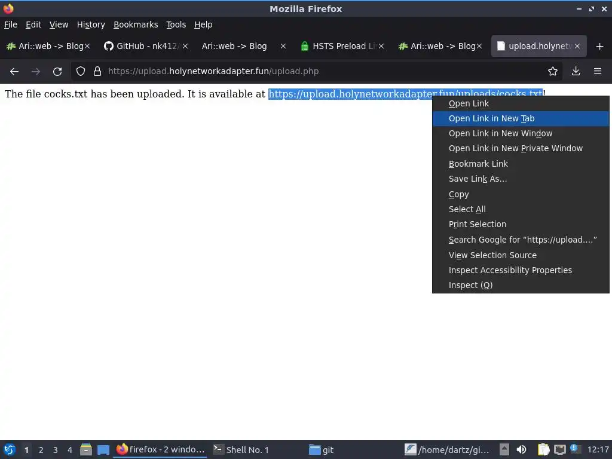Open the update notification tray icon

(x=576, y=449)
